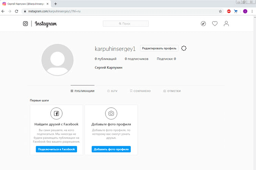Click the browser forward arrow
The height and width of the screenshot is (170, 256).
pyautogui.click(x=9, y=11)
